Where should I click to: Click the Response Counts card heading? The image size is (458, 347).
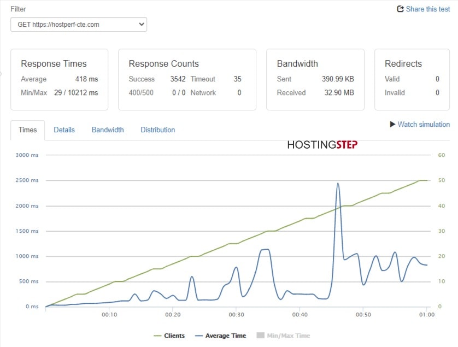(x=163, y=64)
